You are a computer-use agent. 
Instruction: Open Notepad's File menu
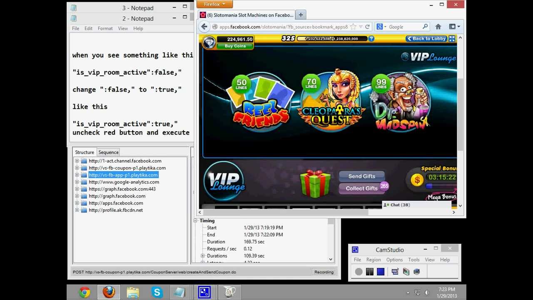tap(75, 28)
